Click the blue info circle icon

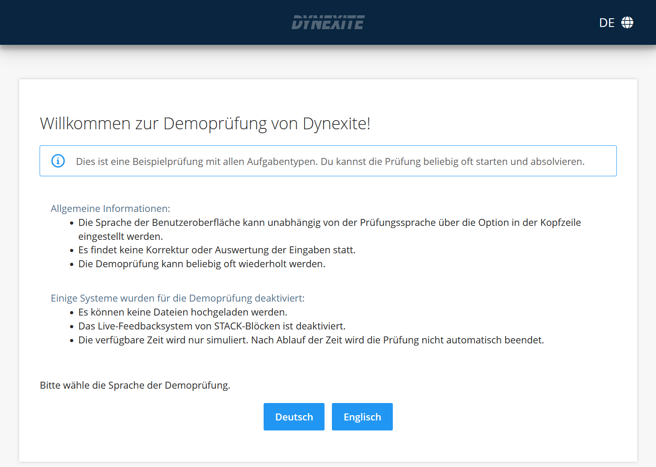58,161
